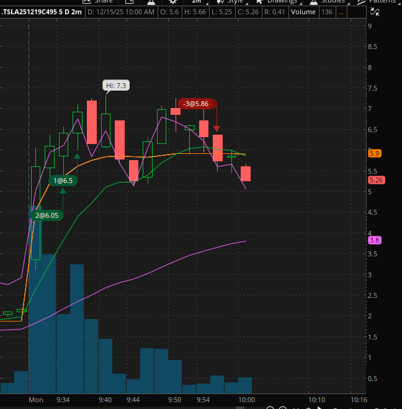This screenshot has height=409, width=402.
Task: Click the 9:44 time axis label
Action: pos(133,400)
